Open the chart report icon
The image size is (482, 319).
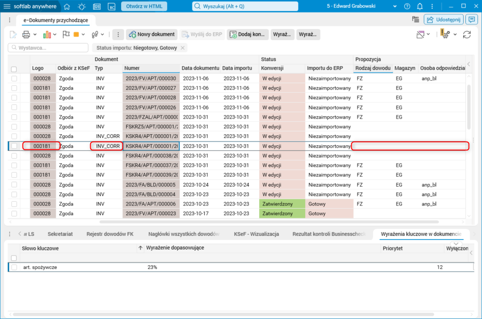coord(47,34)
